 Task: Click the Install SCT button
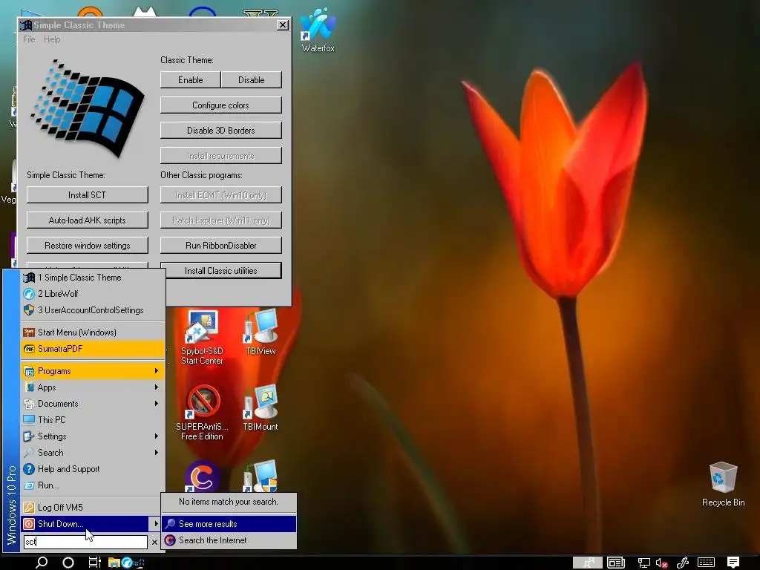pos(88,195)
